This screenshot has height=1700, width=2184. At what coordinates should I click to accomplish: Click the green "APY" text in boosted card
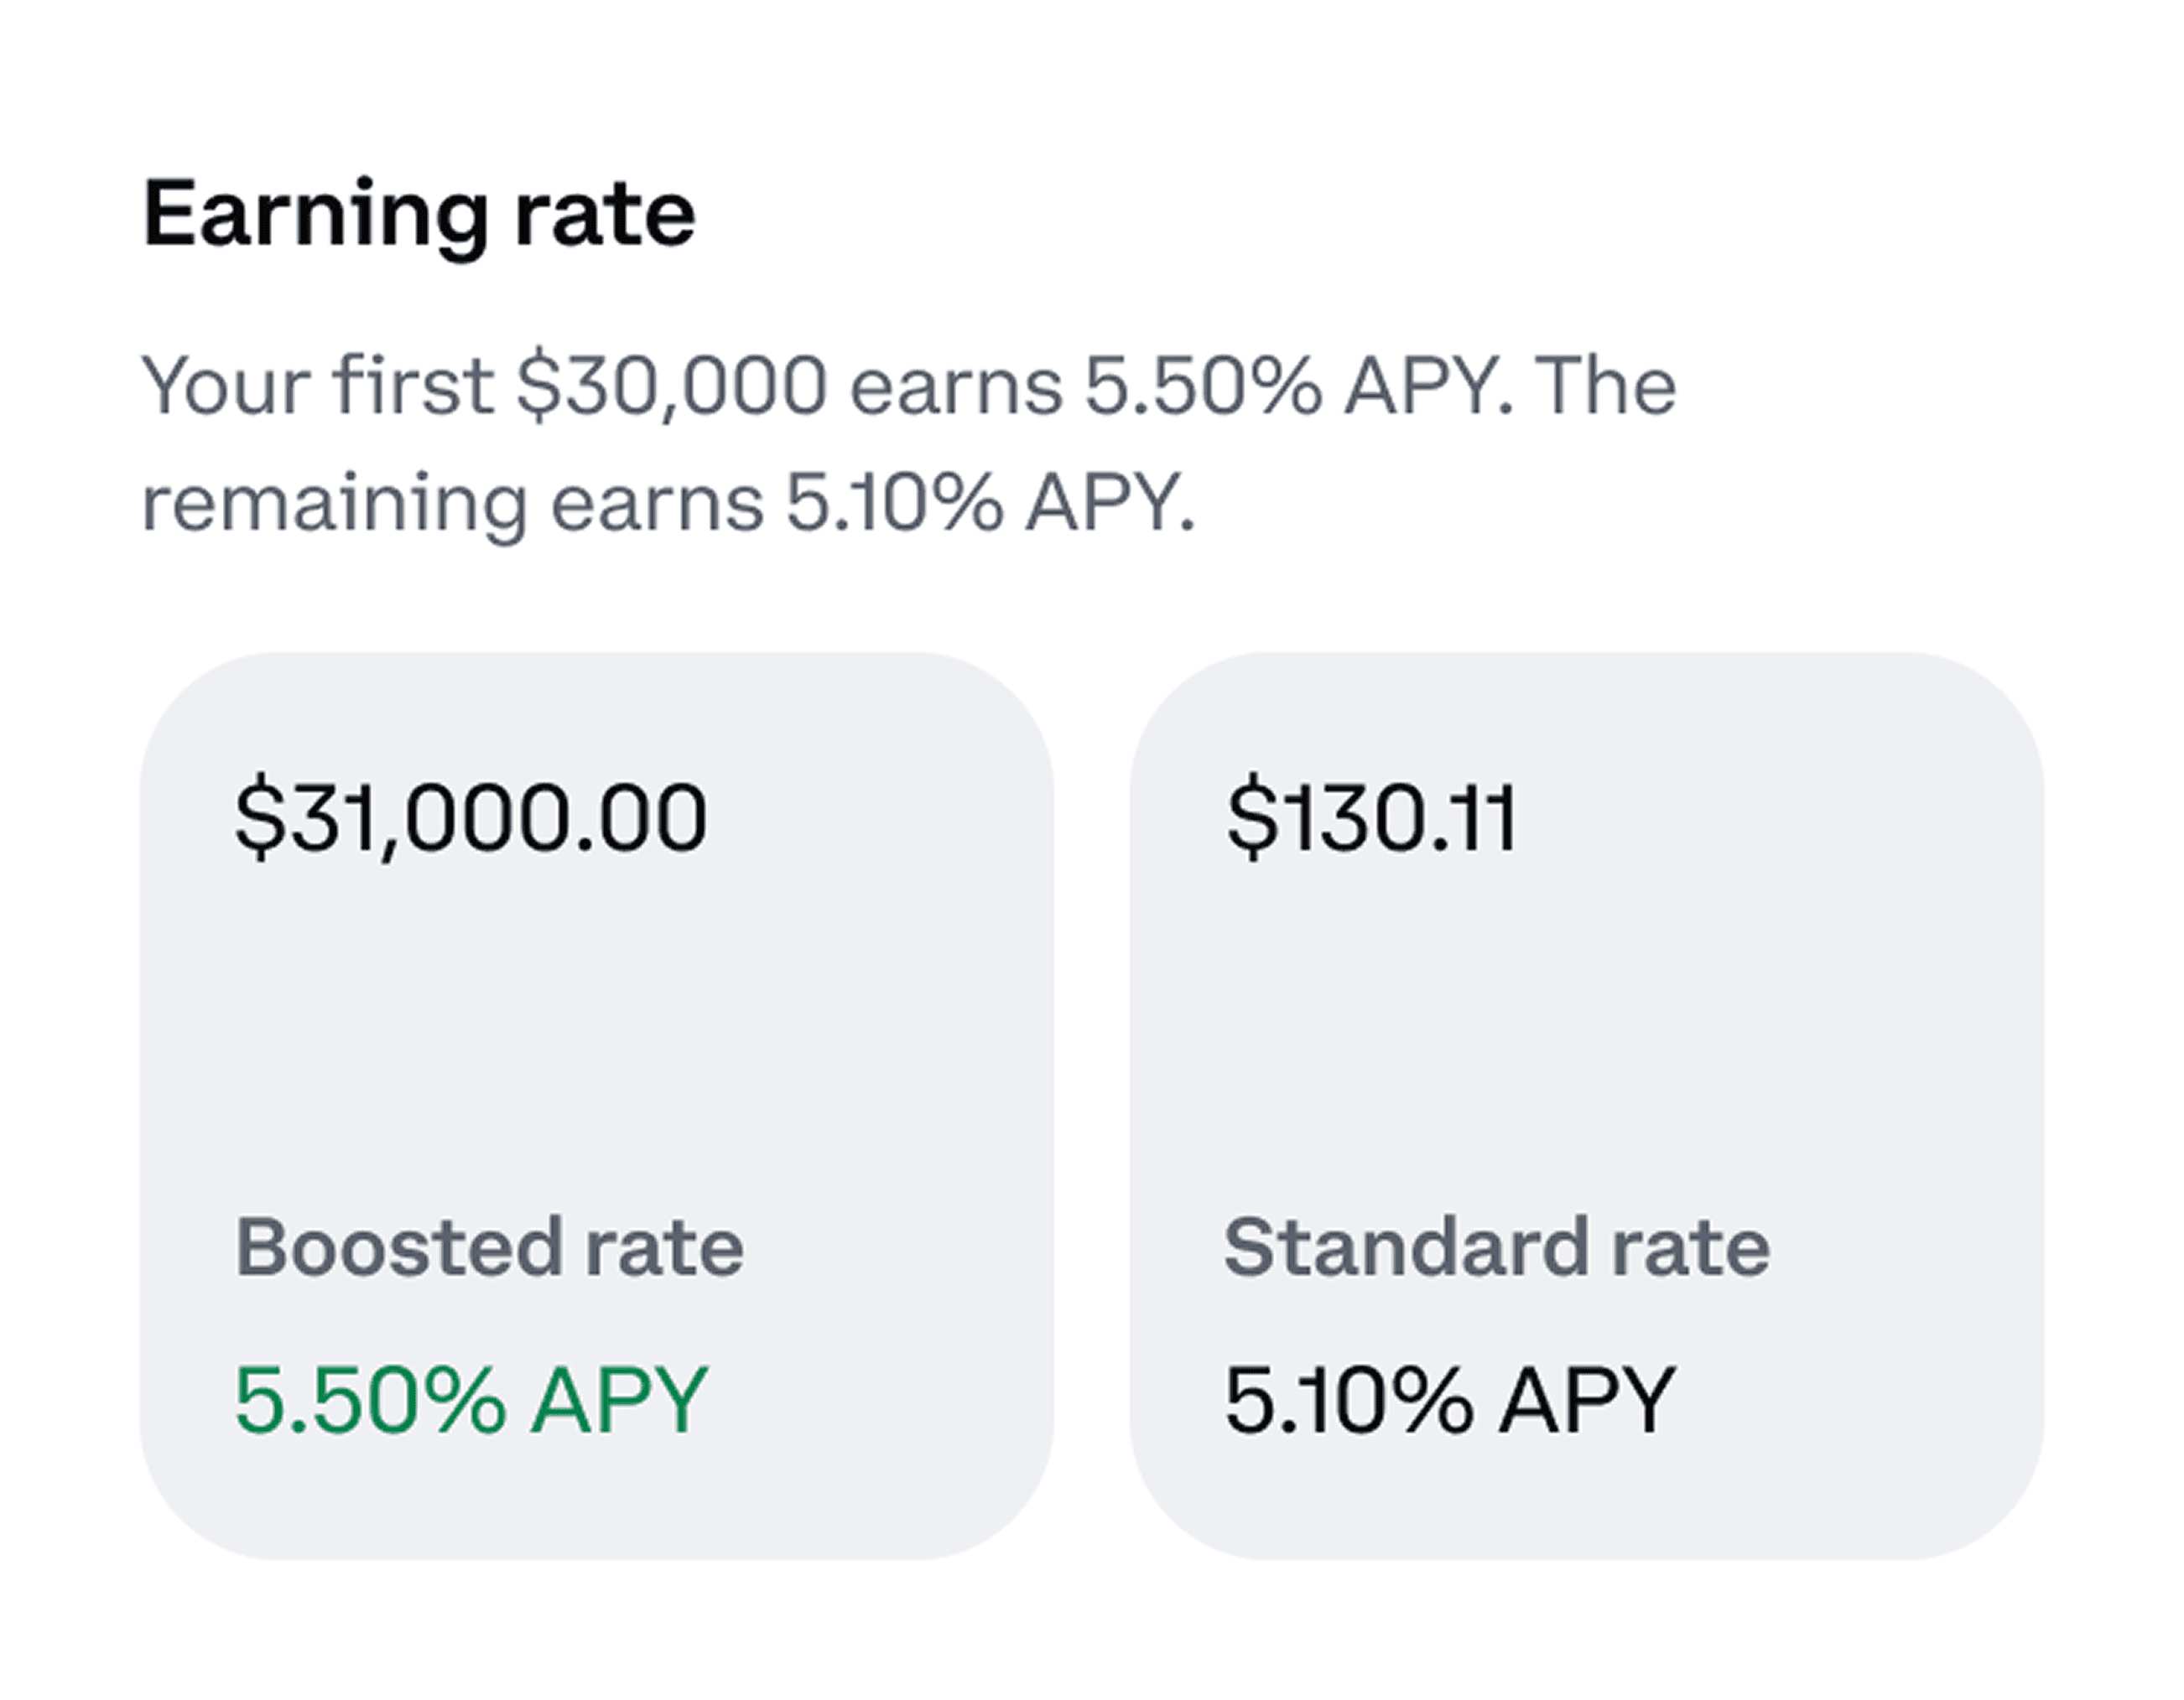(619, 1400)
